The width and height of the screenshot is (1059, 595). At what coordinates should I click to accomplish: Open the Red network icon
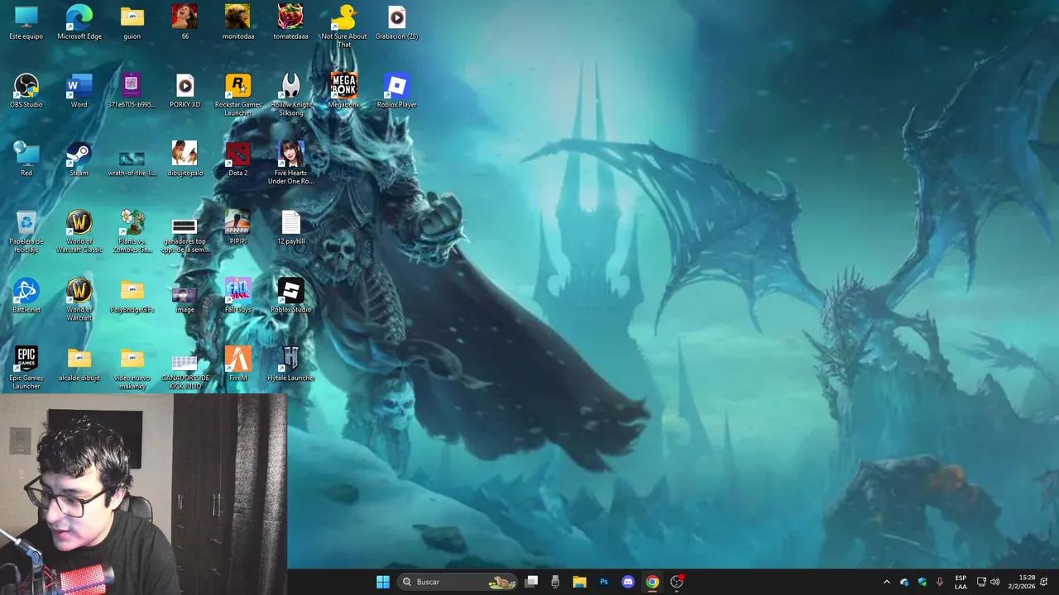(x=26, y=159)
